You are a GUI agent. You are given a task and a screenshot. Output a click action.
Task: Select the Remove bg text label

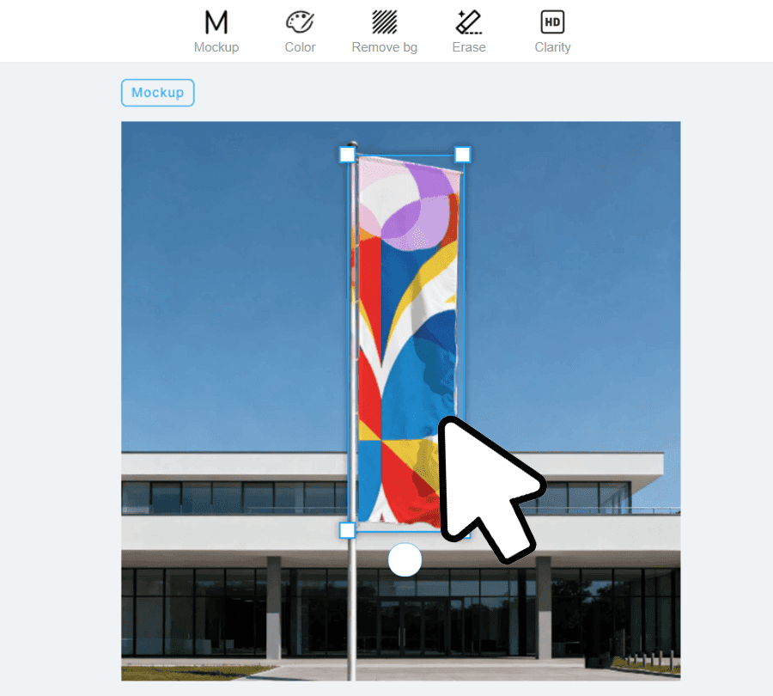point(384,47)
